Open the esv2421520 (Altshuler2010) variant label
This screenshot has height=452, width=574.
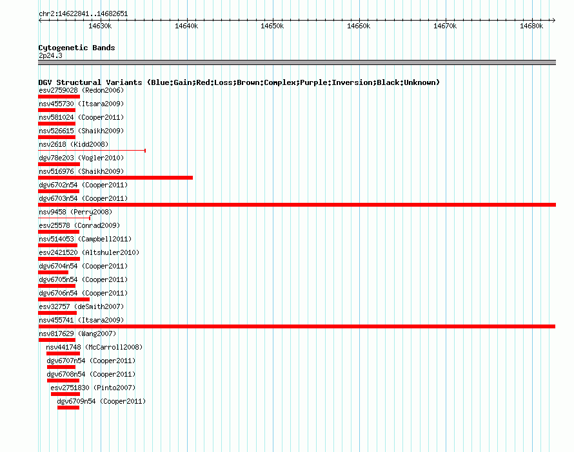tap(89, 252)
